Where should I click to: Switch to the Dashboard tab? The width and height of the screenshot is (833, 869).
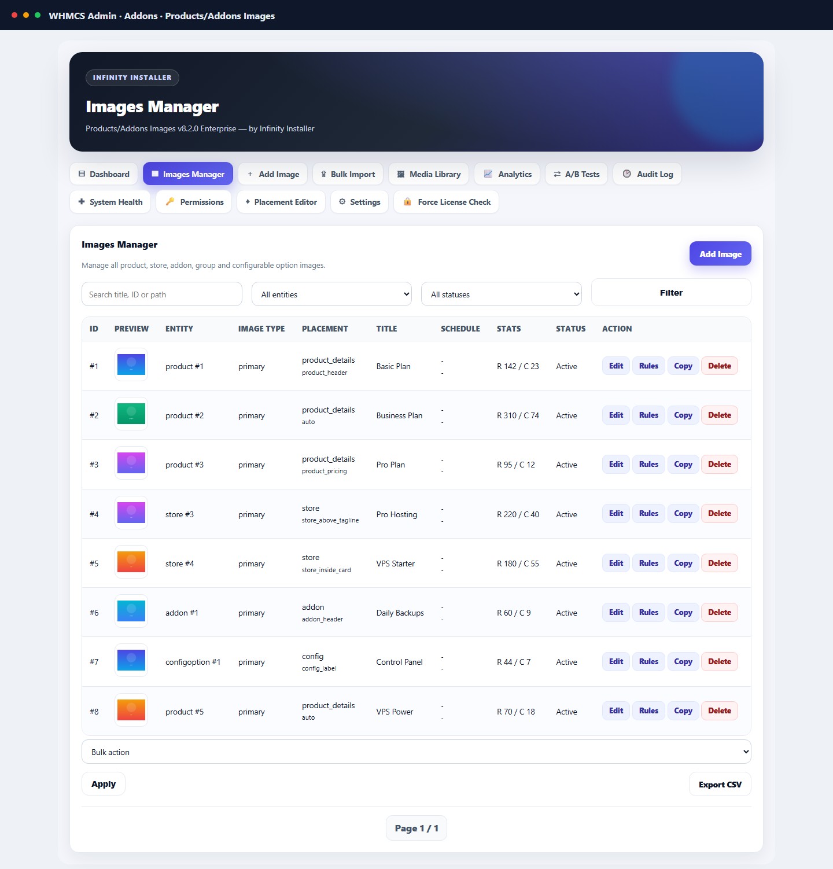click(104, 174)
